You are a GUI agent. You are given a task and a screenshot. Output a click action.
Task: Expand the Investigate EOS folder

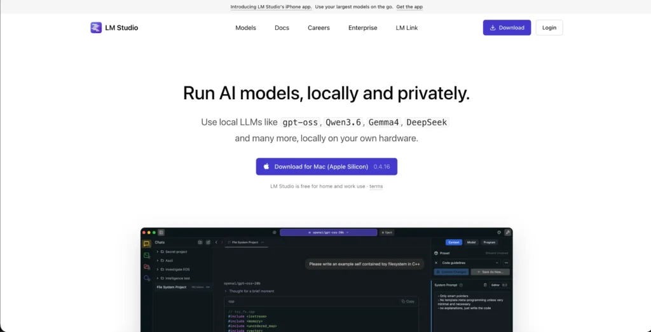tap(158, 269)
